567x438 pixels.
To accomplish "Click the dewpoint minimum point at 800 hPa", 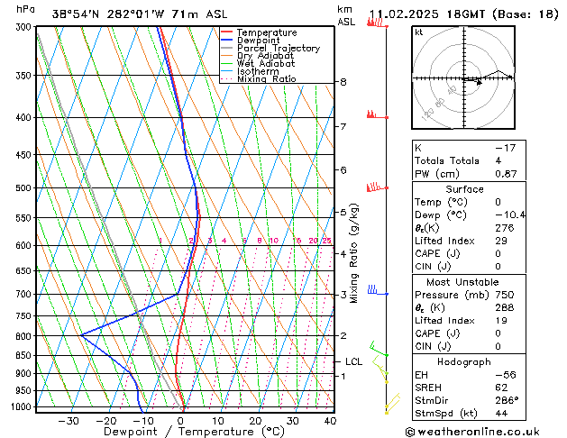I will coord(81,335).
